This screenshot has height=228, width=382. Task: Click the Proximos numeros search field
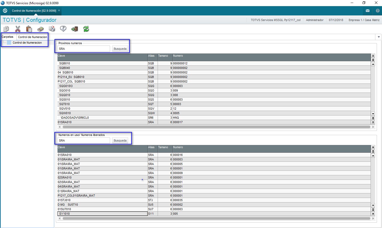84,49
